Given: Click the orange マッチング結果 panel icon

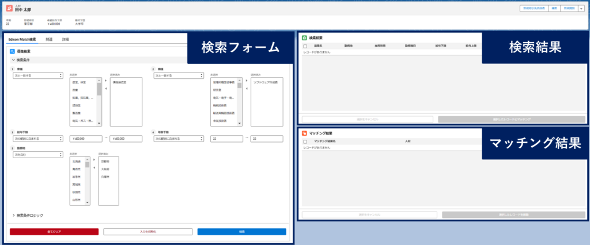Looking at the screenshot, I should (305, 133).
